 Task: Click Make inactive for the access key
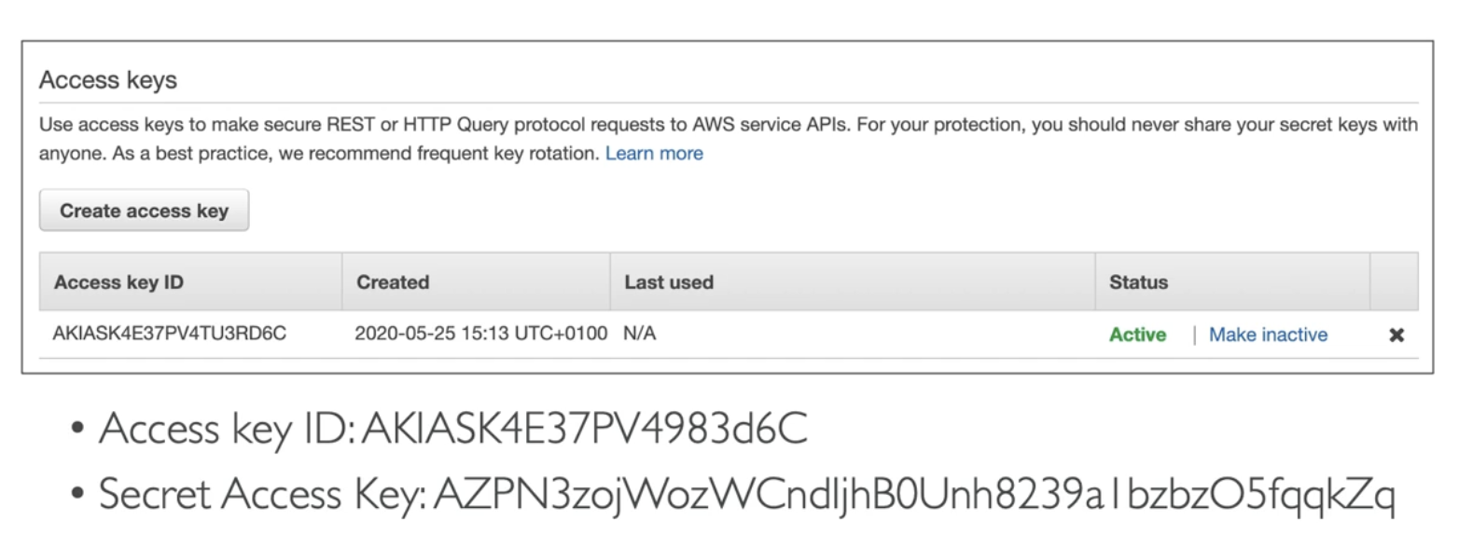(1268, 335)
